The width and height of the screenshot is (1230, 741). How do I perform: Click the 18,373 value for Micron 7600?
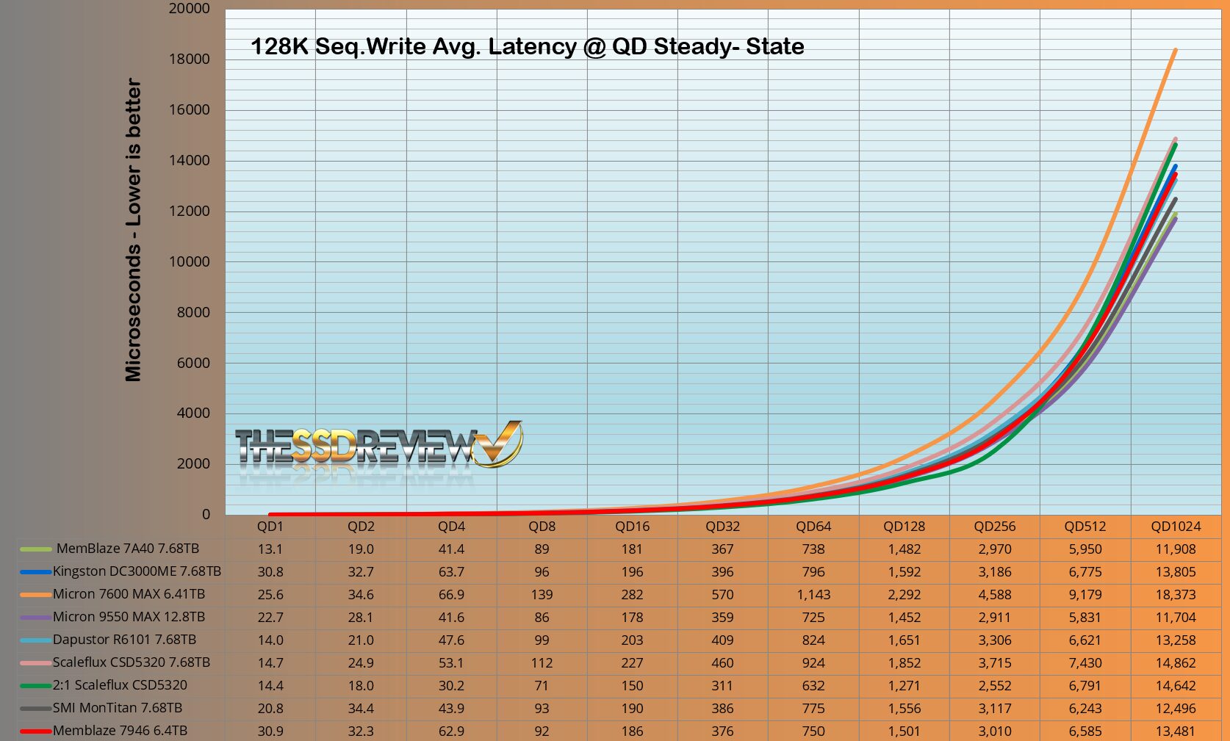1176,595
